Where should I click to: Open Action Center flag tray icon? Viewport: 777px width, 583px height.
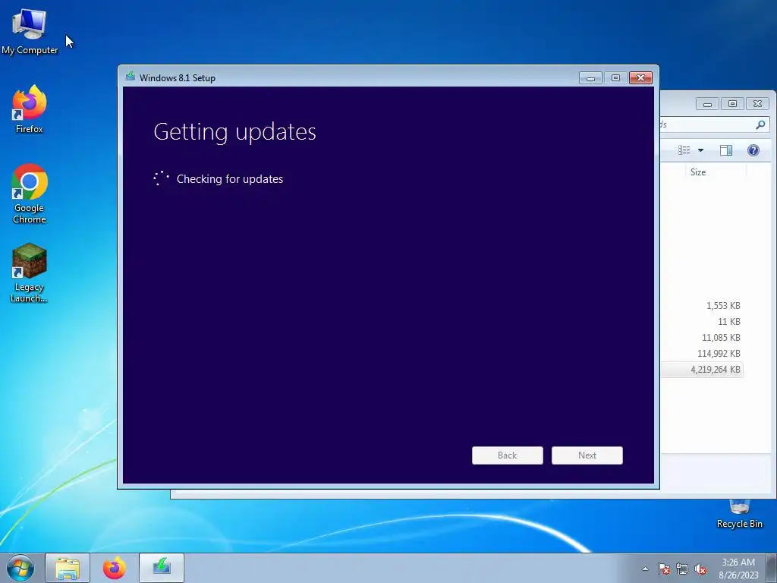coord(664,569)
